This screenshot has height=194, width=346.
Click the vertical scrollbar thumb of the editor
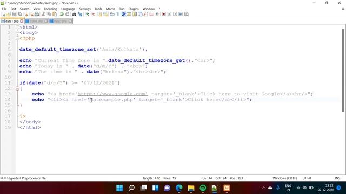click(x=343, y=71)
